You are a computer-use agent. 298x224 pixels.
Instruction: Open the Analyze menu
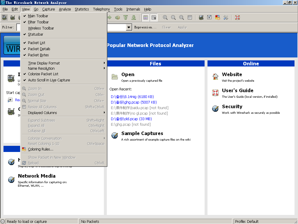click(x=65, y=9)
